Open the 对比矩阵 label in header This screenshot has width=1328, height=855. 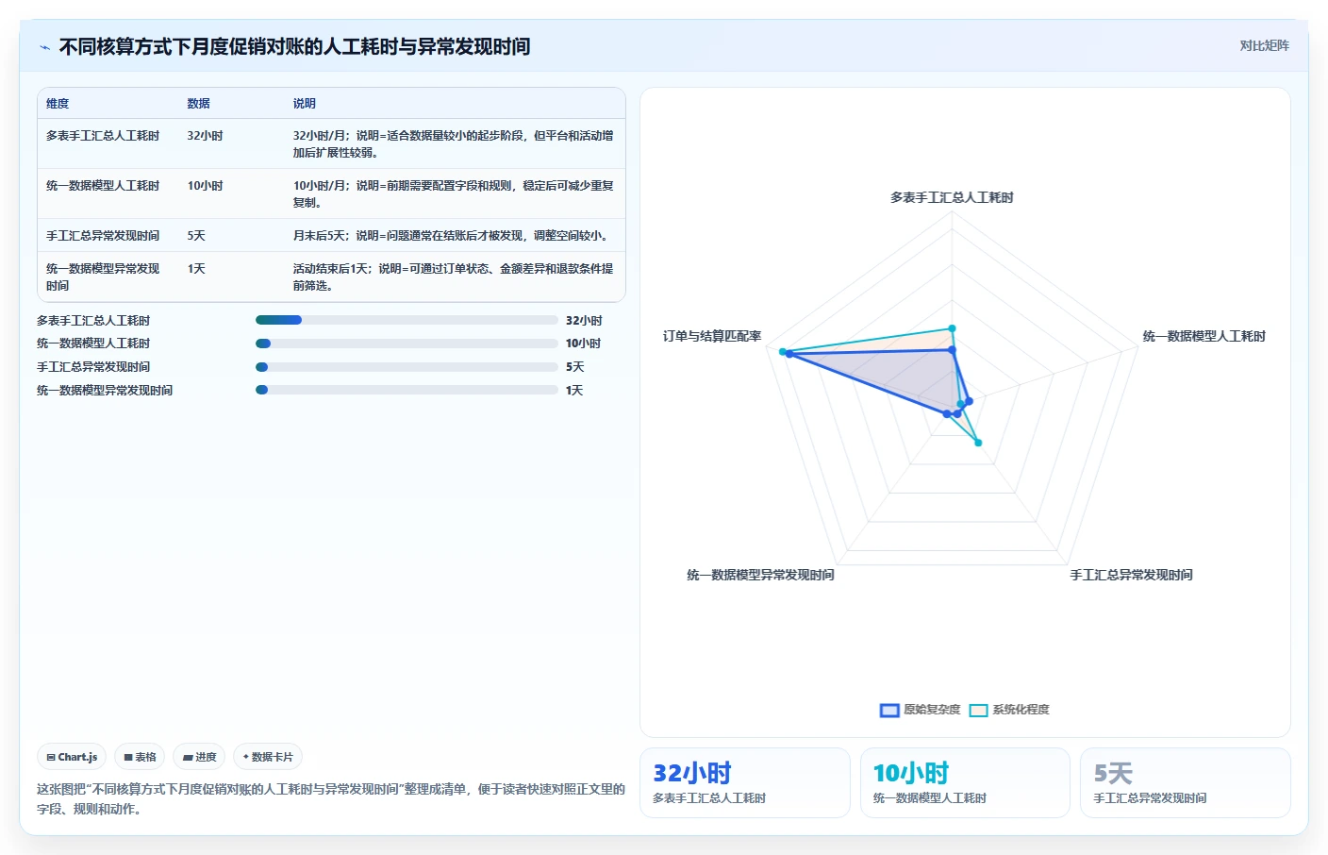pyautogui.click(x=1264, y=45)
